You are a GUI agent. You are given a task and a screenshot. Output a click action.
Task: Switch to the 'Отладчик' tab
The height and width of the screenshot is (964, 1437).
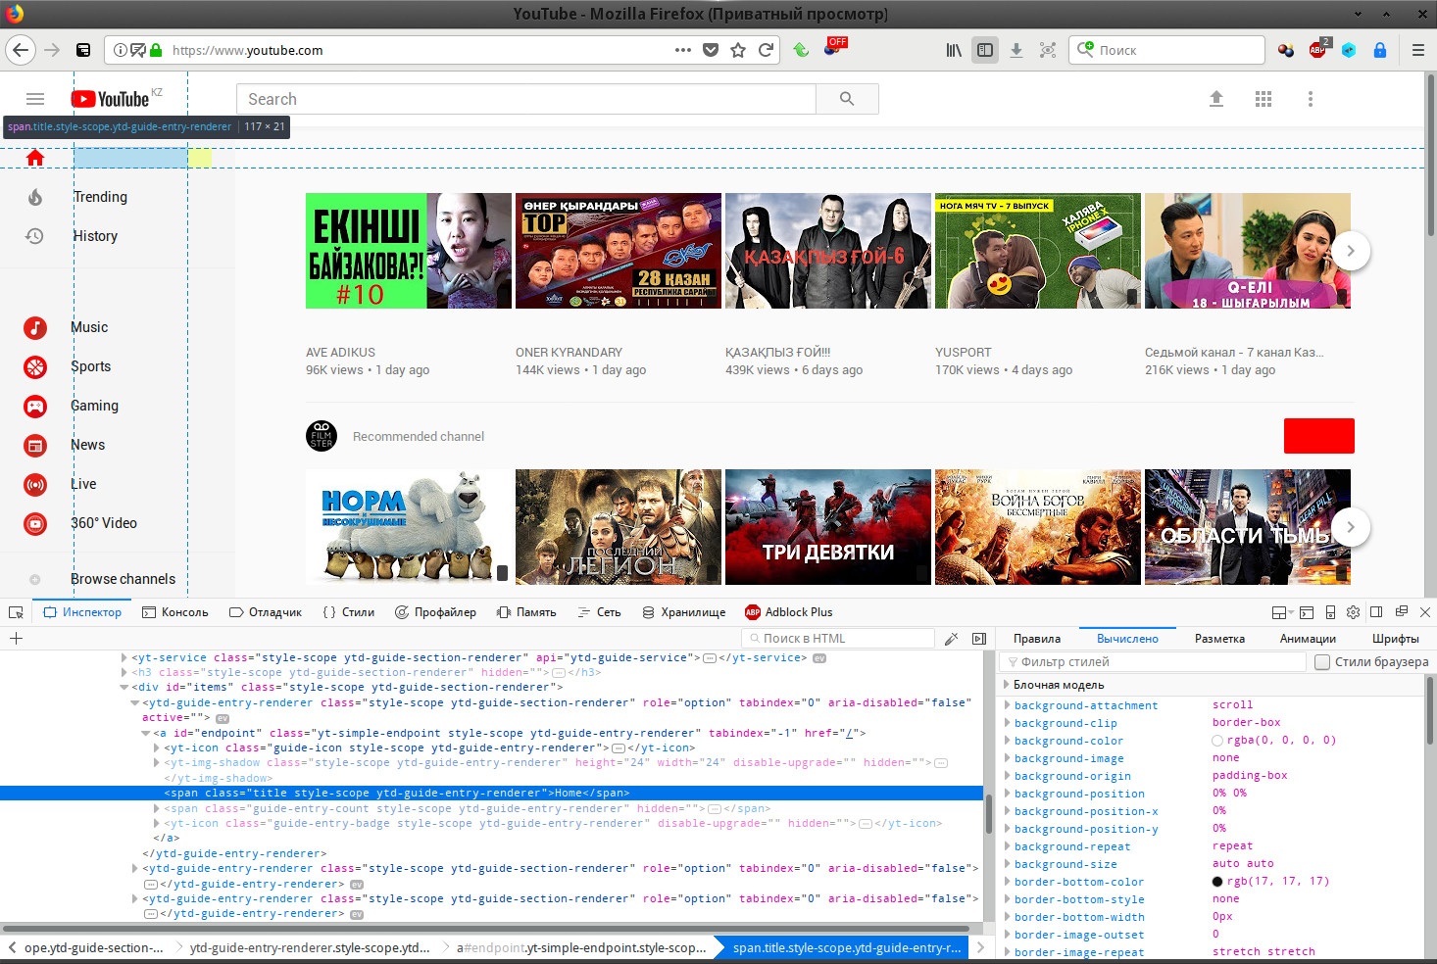pyautogui.click(x=266, y=612)
